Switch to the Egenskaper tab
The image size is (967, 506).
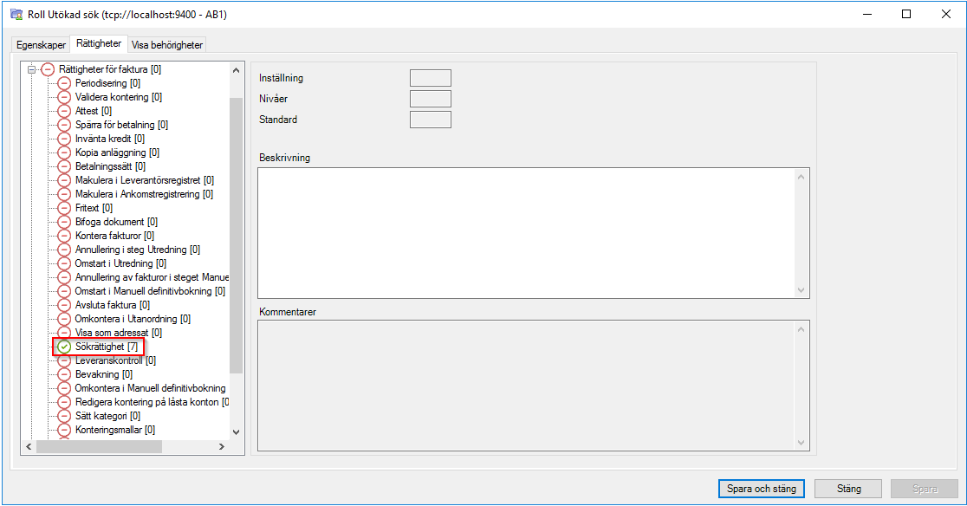coord(40,43)
